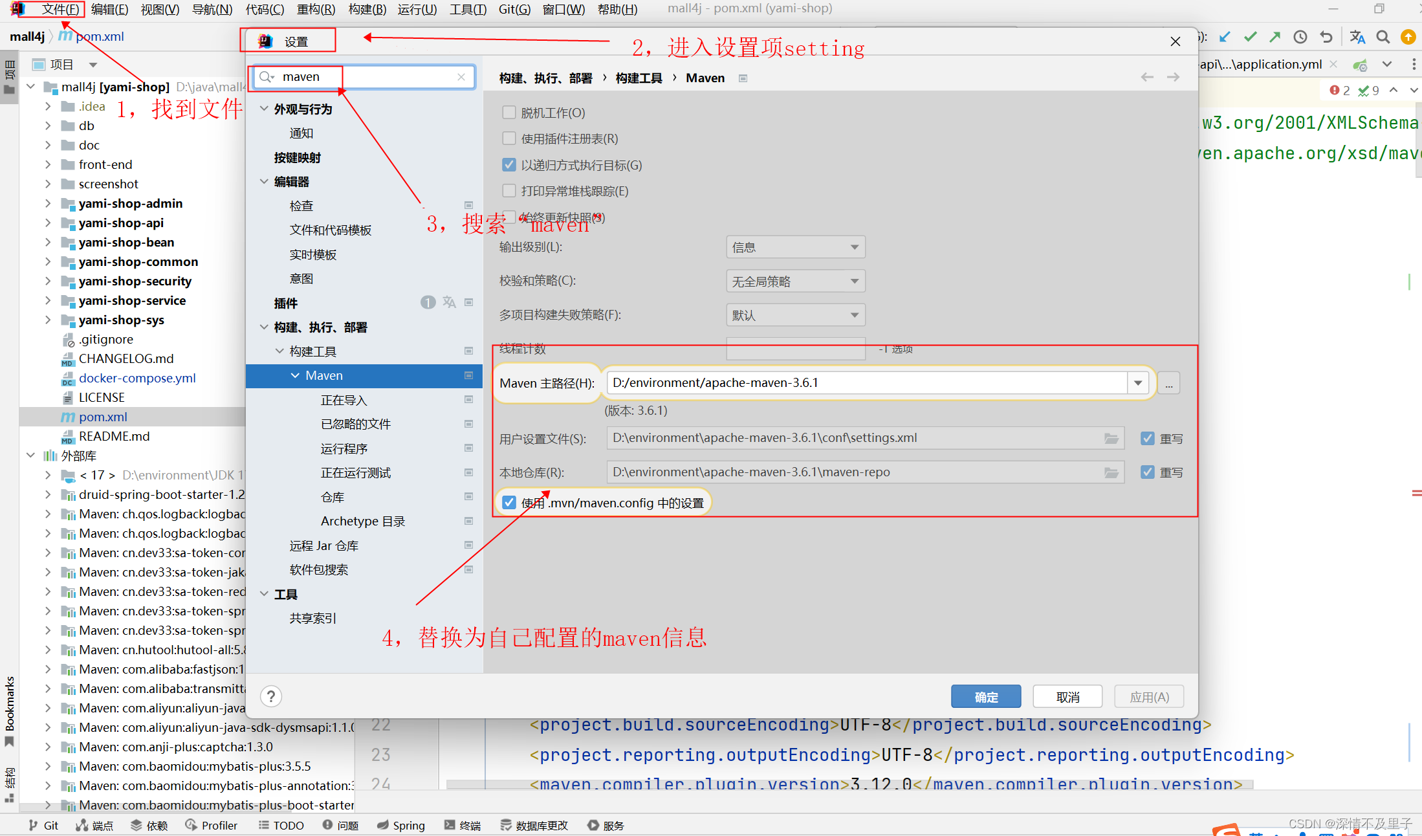
Task: Click the Git rollback undo icon
Action: pyautogui.click(x=1326, y=37)
